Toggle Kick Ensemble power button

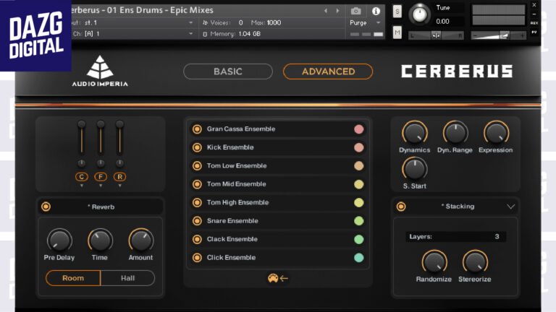click(x=197, y=147)
